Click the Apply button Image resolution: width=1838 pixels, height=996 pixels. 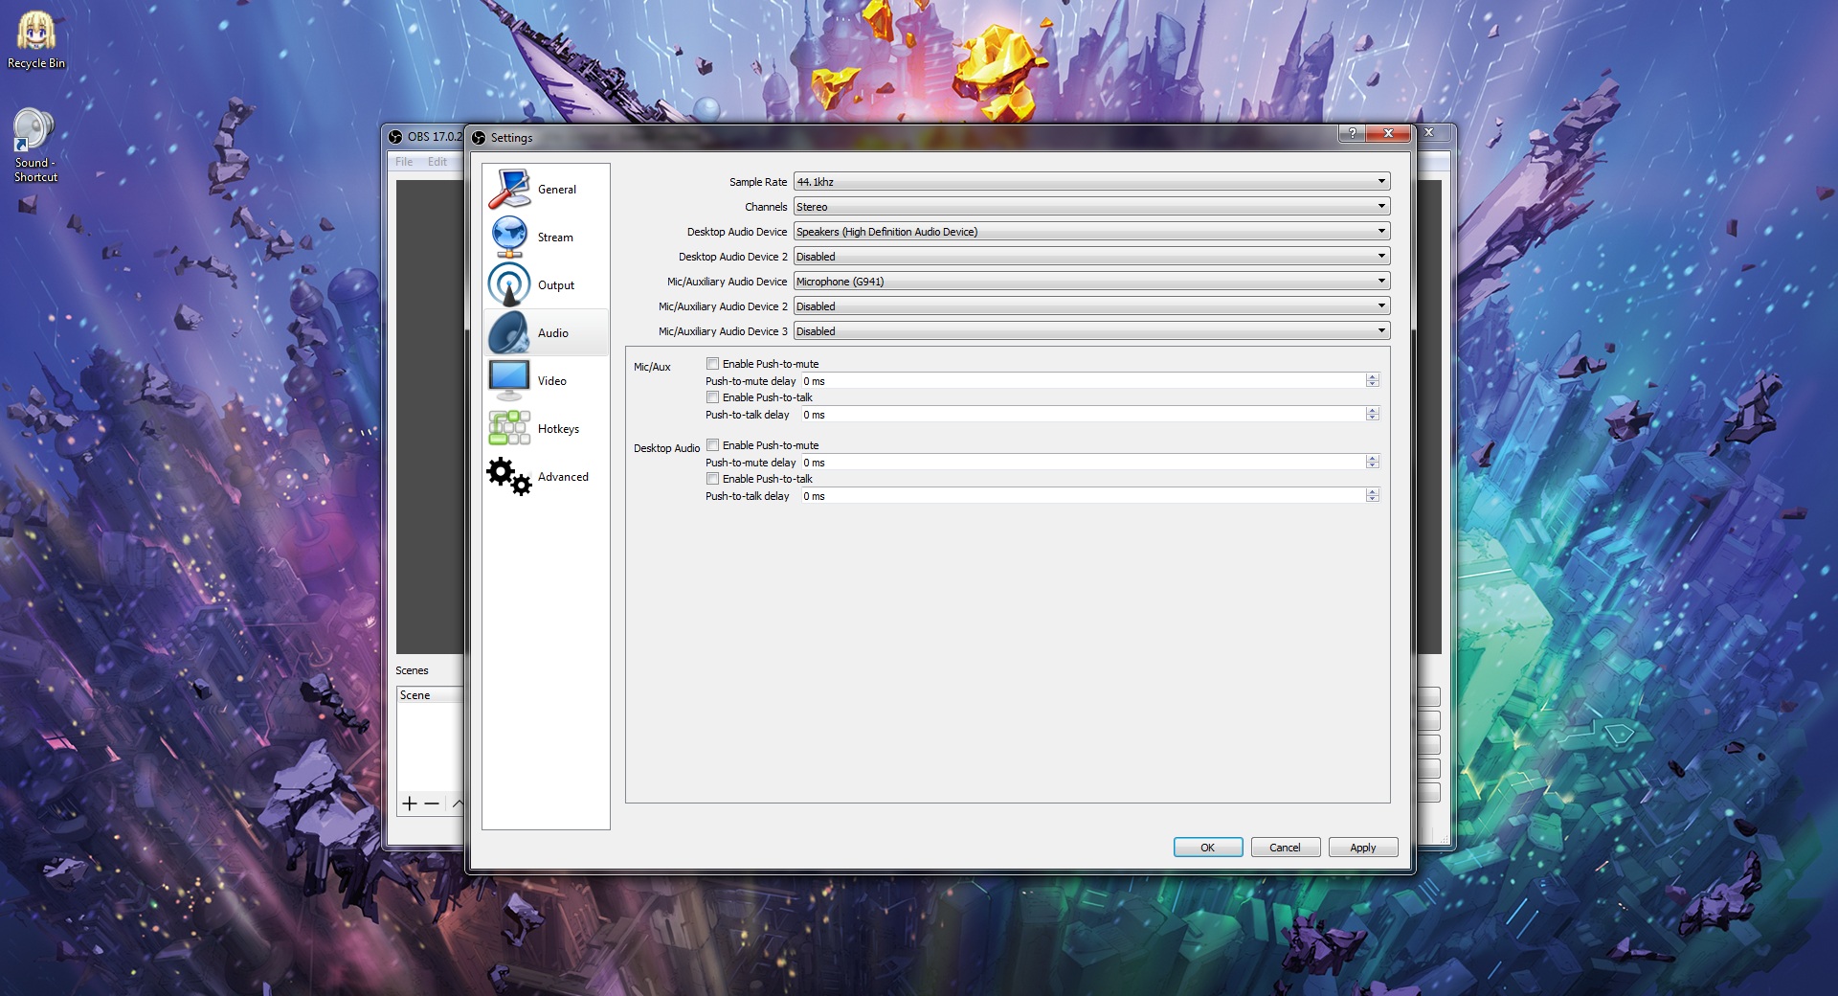pos(1363,848)
